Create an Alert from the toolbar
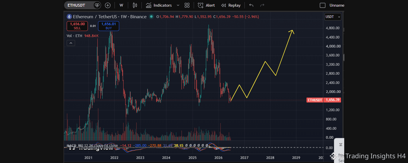 [x=206, y=5]
